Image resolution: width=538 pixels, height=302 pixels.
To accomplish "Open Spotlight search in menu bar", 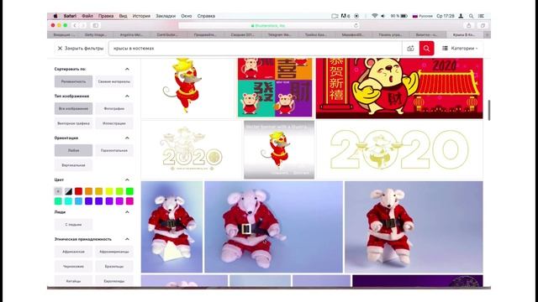I will 471,16.
